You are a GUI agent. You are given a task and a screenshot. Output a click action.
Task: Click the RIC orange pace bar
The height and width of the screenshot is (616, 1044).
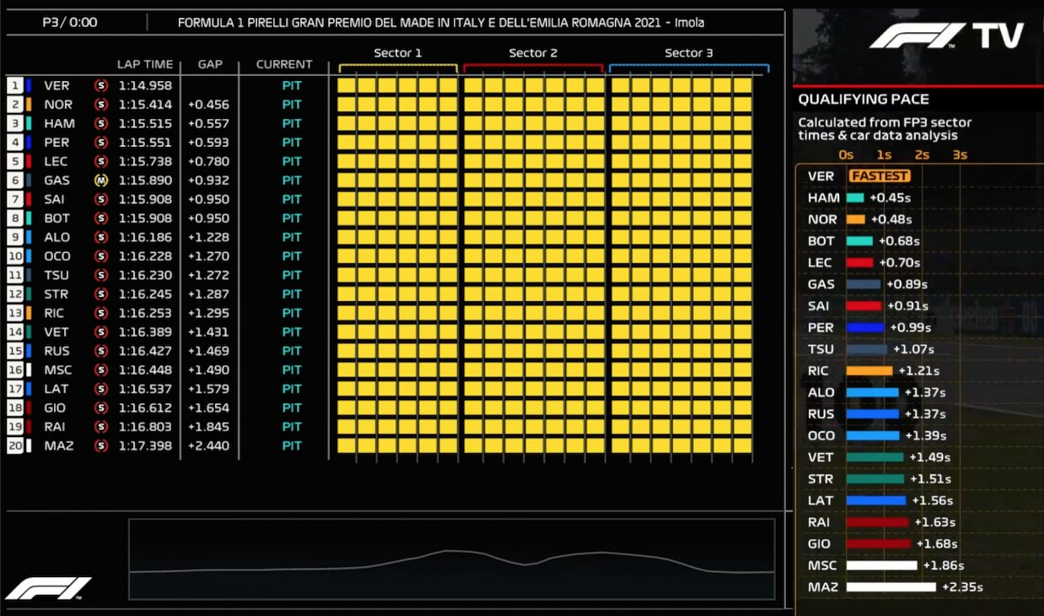coord(869,370)
